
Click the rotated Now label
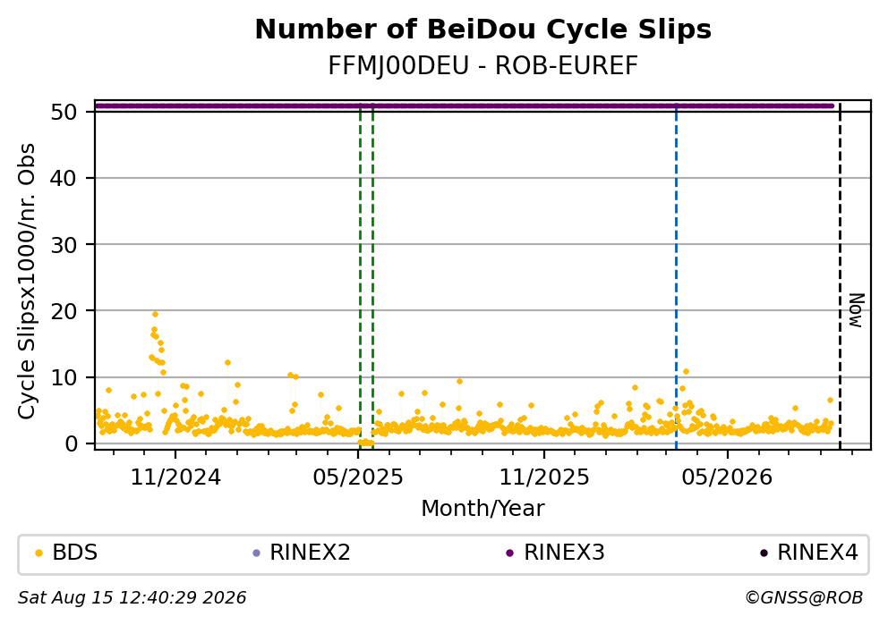tap(856, 310)
